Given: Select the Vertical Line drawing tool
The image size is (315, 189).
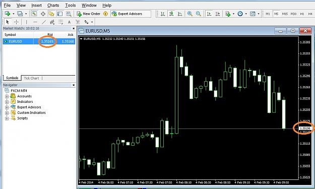Looking at the screenshot, I should click(26, 22).
